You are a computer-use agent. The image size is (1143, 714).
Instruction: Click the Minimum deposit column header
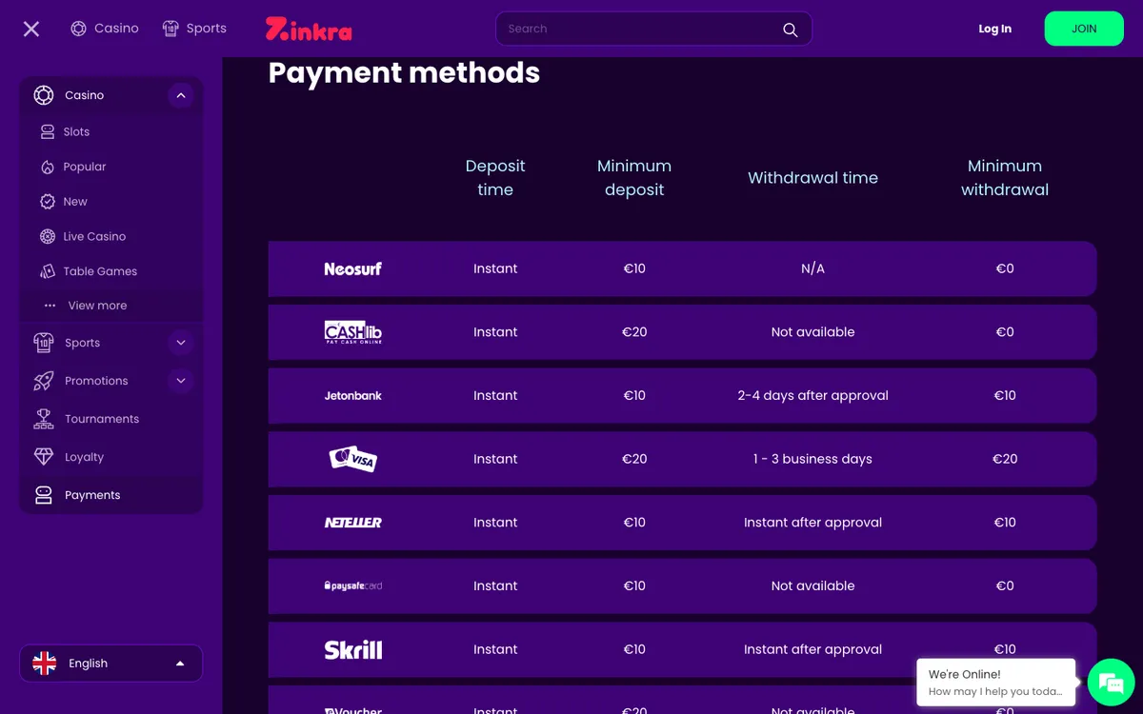[634, 178]
